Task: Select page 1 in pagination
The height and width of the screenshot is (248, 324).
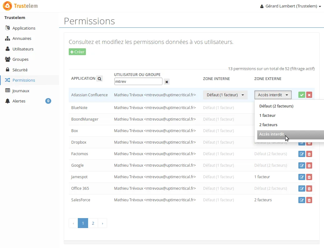Action: [83, 223]
